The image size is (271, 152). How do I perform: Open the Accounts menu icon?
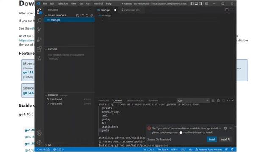pyautogui.click(x=39, y=133)
